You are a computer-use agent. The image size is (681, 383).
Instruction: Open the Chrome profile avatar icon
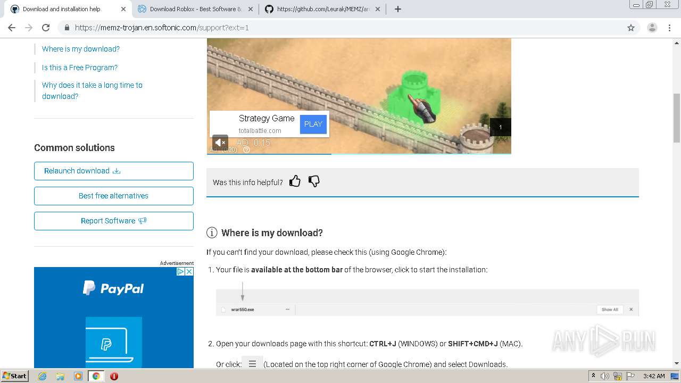tap(652, 28)
